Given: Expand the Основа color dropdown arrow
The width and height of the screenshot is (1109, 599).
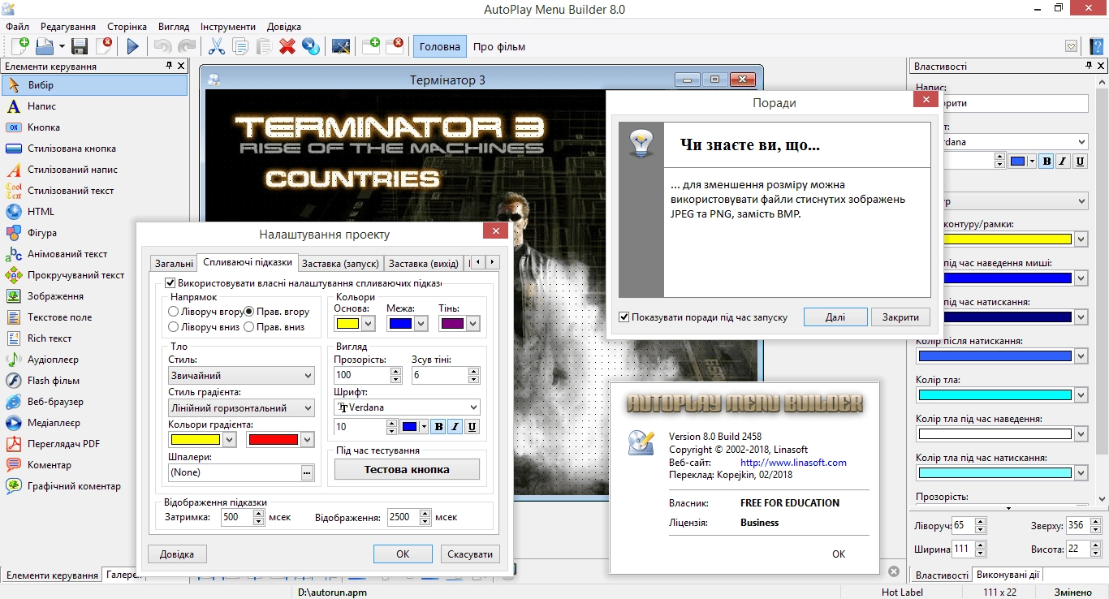Looking at the screenshot, I should 368,324.
